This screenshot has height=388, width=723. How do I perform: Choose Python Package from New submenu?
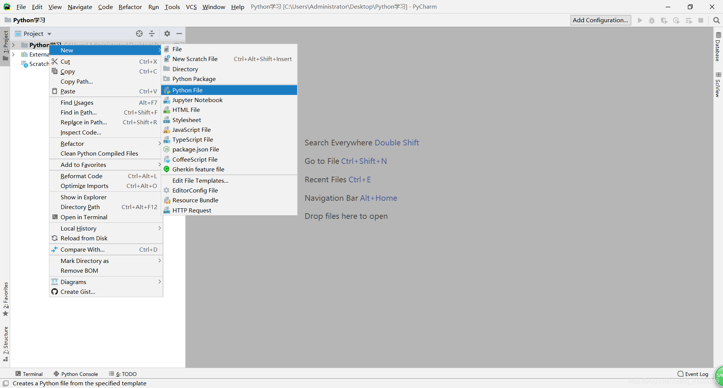click(x=229, y=79)
